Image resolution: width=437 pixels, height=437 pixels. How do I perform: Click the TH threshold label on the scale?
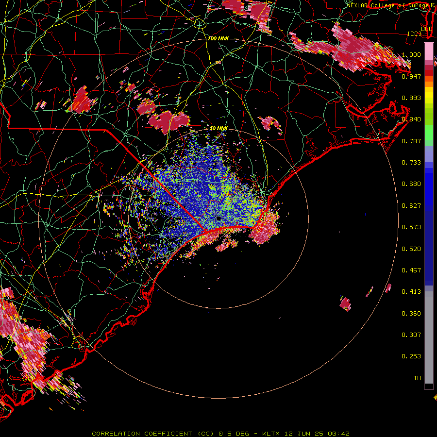pyautogui.click(x=417, y=378)
